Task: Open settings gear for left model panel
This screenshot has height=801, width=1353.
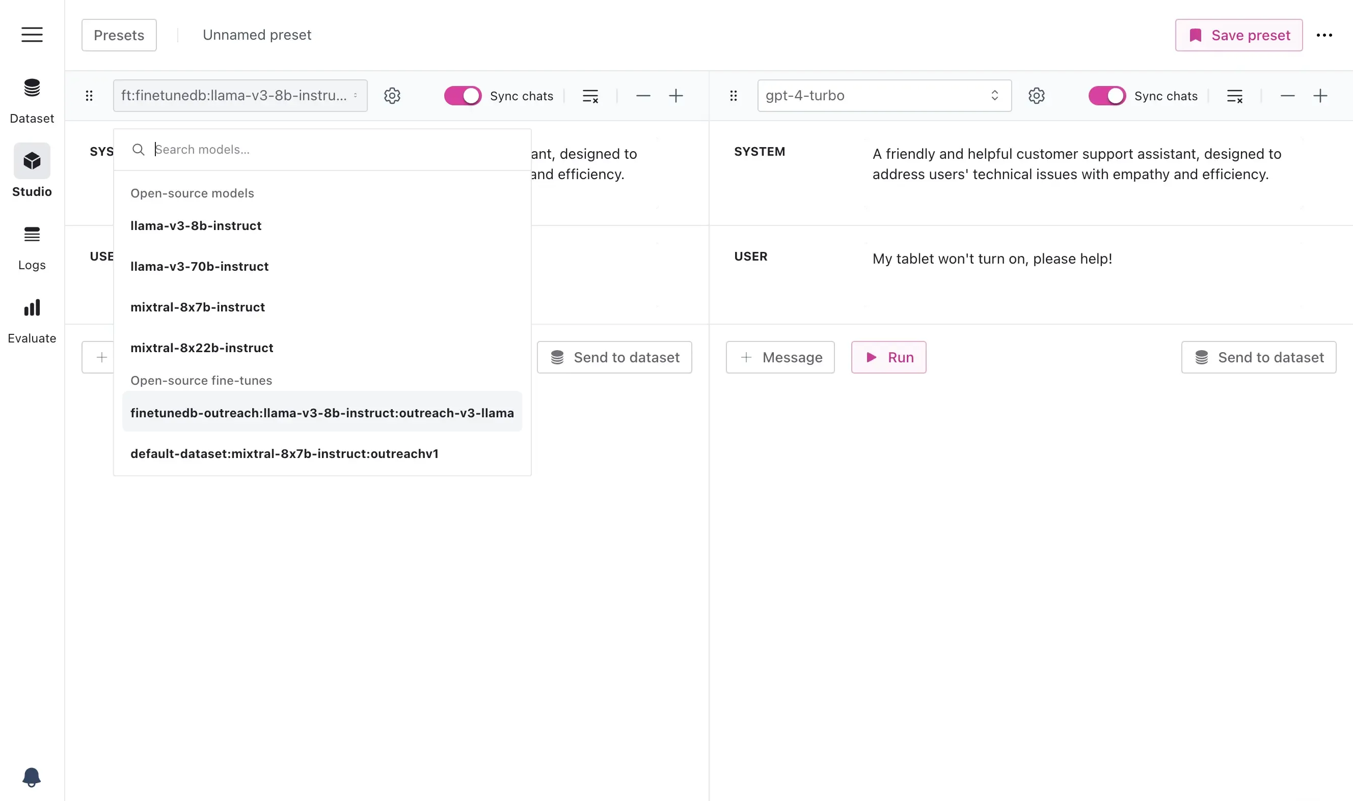Action: [392, 96]
